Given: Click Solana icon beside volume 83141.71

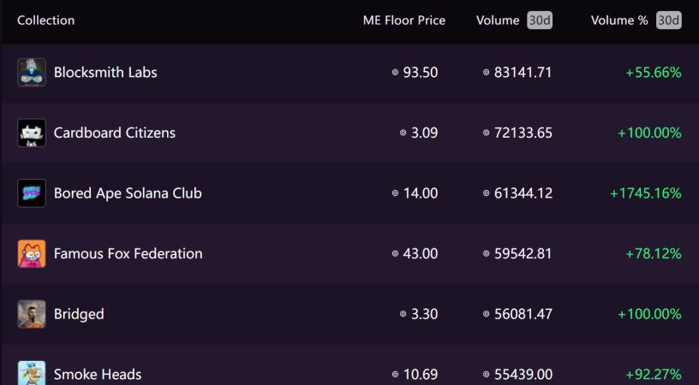Looking at the screenshot, I should 486,72.
